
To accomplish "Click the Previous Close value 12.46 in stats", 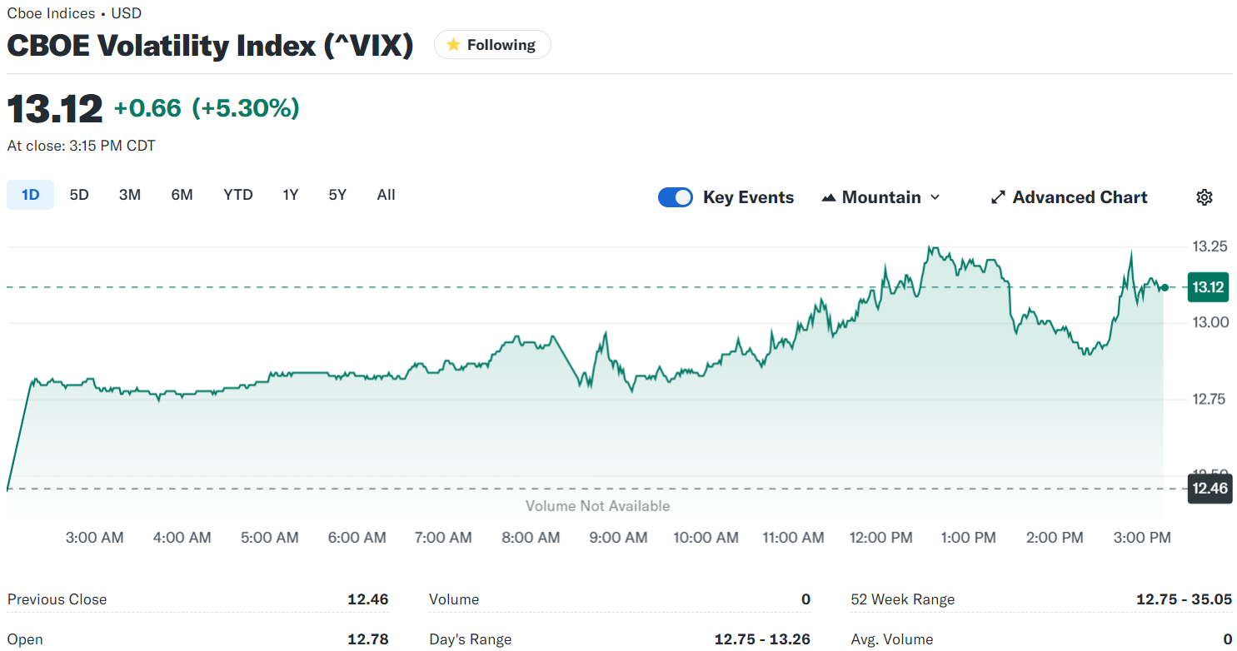I will point(368,599).
